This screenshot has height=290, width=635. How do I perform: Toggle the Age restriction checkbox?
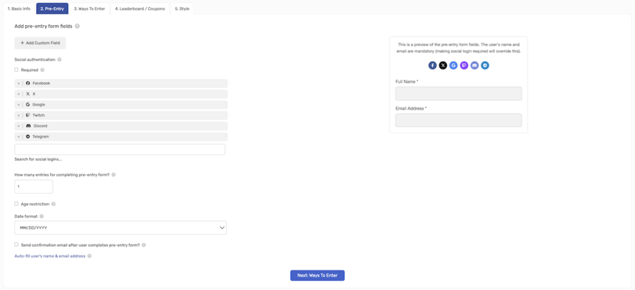tap(17, 203)
